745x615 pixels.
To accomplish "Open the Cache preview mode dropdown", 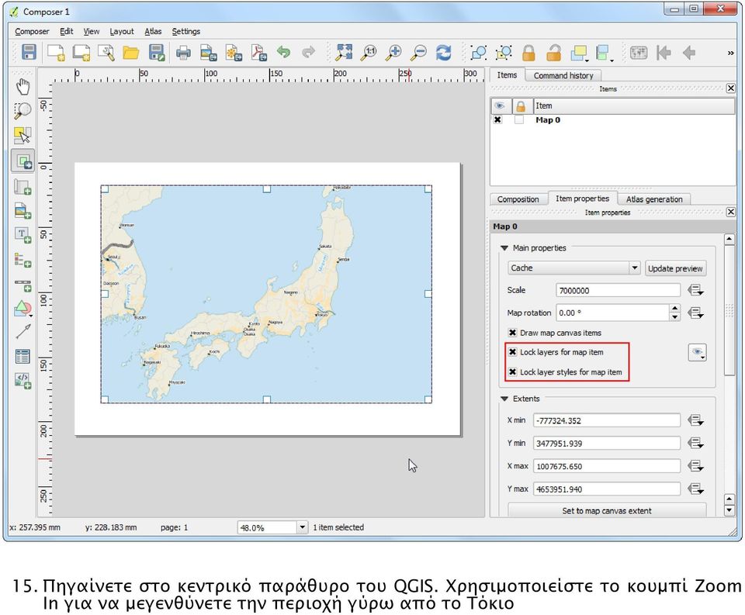I will [574, 268].
